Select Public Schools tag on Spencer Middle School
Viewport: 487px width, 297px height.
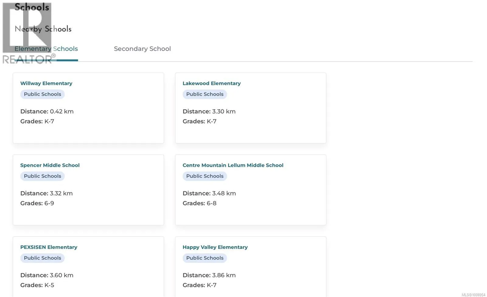[42, 176]
